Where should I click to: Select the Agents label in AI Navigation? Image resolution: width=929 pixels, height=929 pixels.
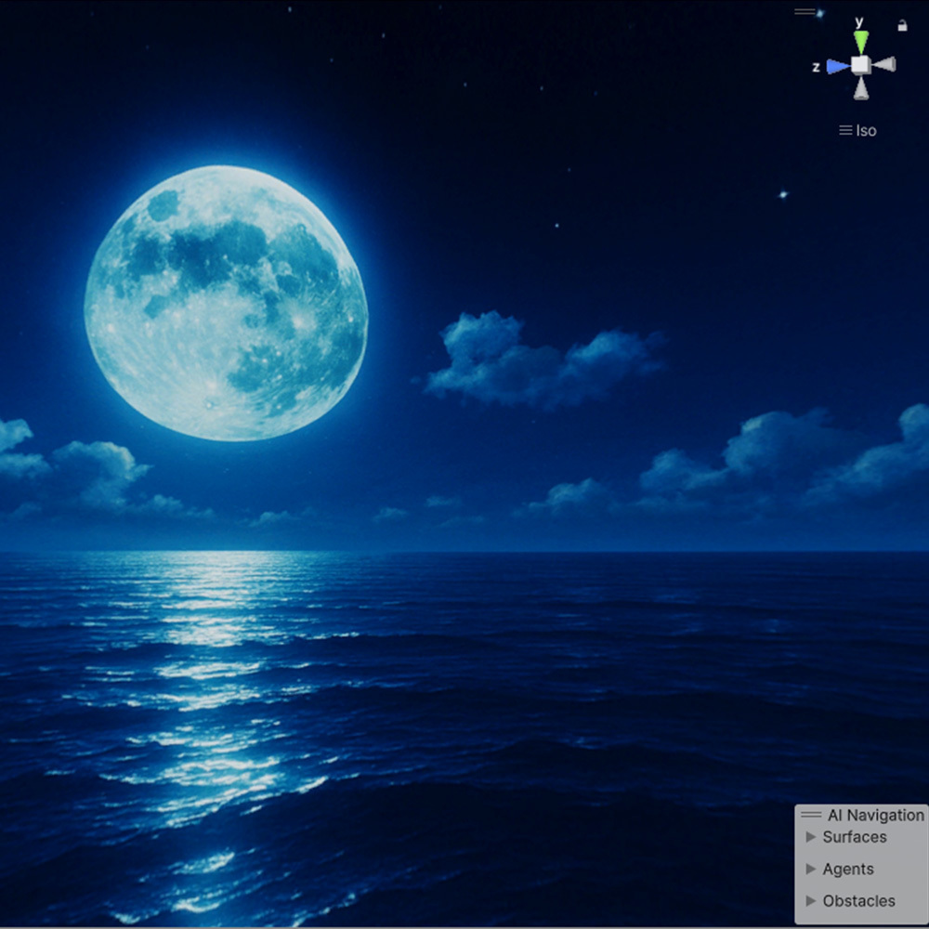848,869
